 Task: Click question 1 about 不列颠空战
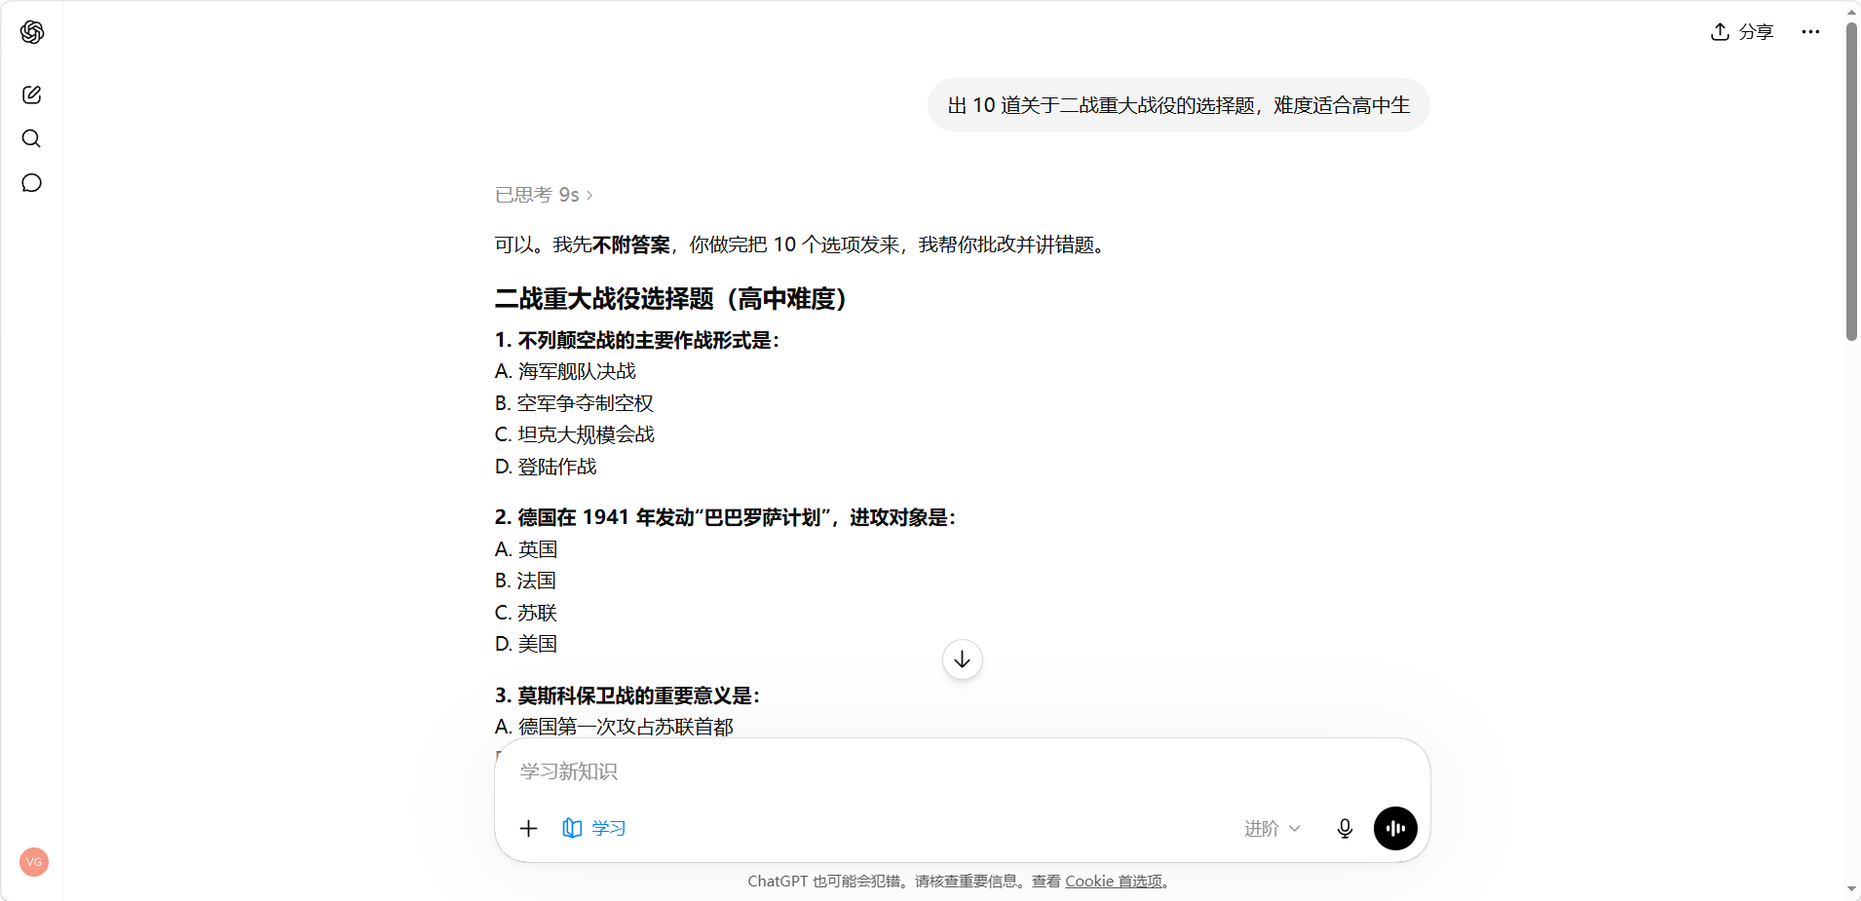pos(637,340)
